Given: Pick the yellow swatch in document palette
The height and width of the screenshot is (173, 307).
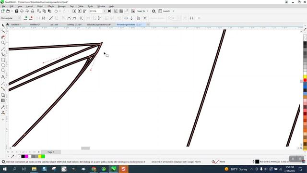Looking at the screenshot, I should [40, 156].
